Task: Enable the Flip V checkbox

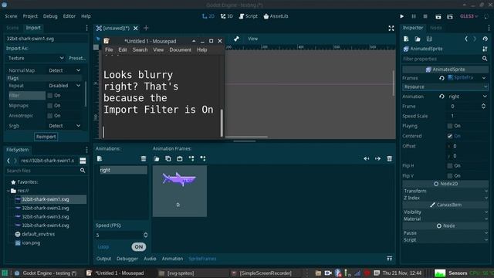Action: [x=450, y=175]
